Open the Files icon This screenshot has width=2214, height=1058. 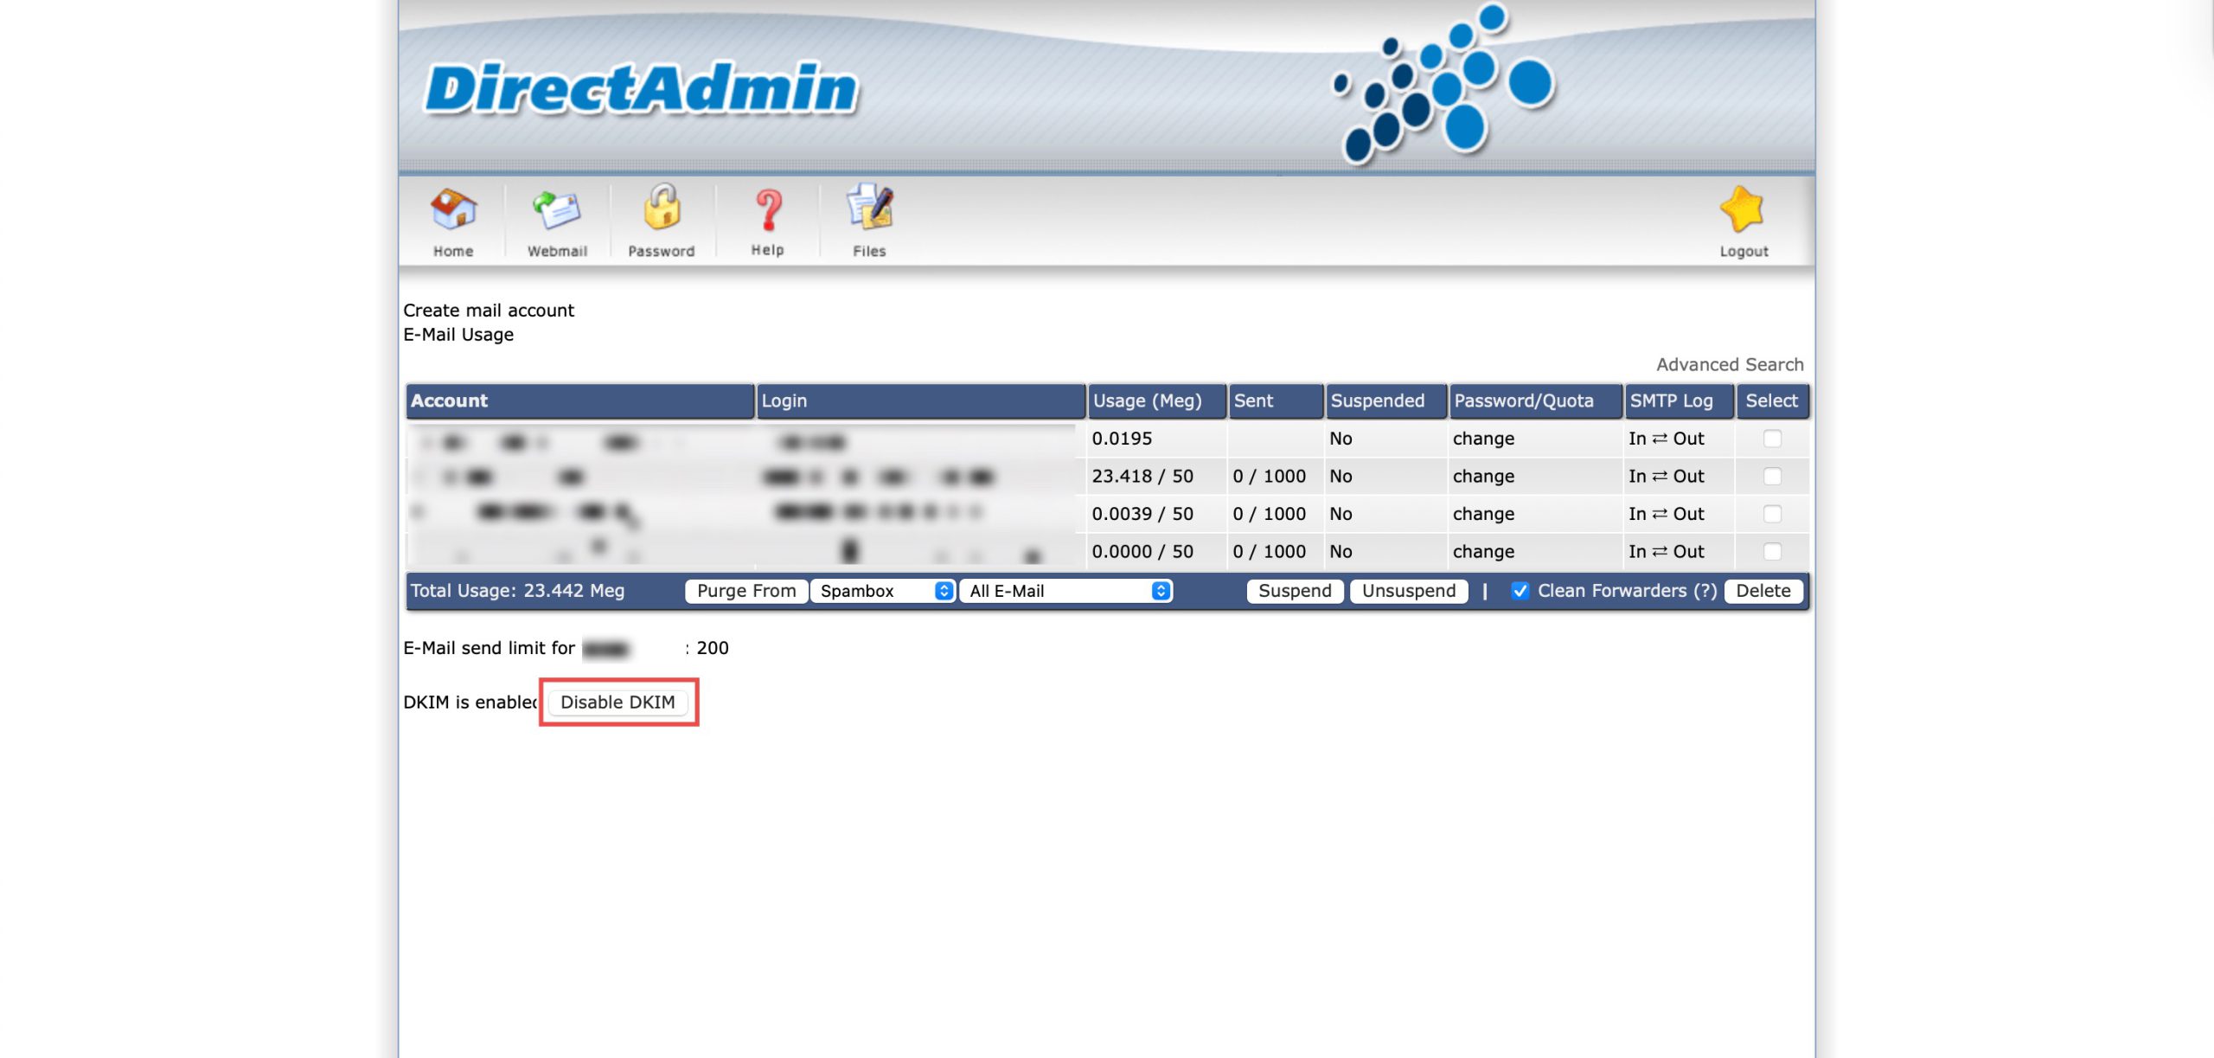pyautogui.click(x=869, y=208)
